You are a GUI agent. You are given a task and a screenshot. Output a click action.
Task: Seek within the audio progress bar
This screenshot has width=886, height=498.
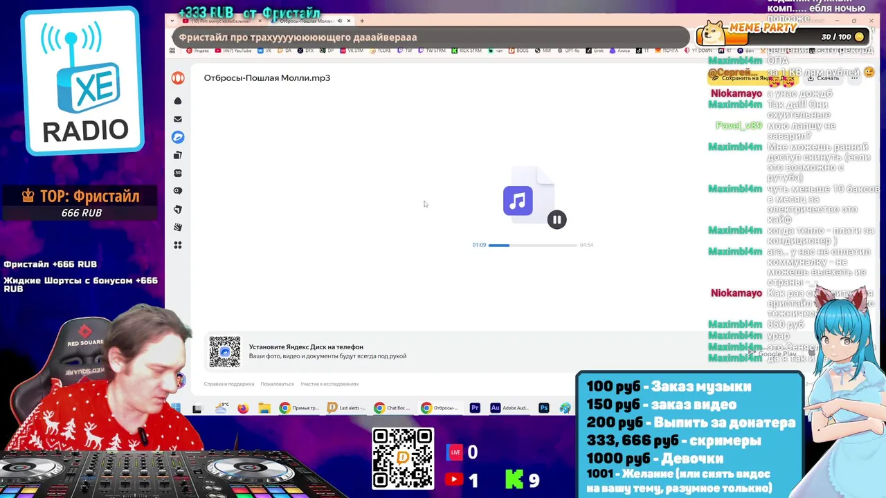pyautogui.click(x=533, y=245)
